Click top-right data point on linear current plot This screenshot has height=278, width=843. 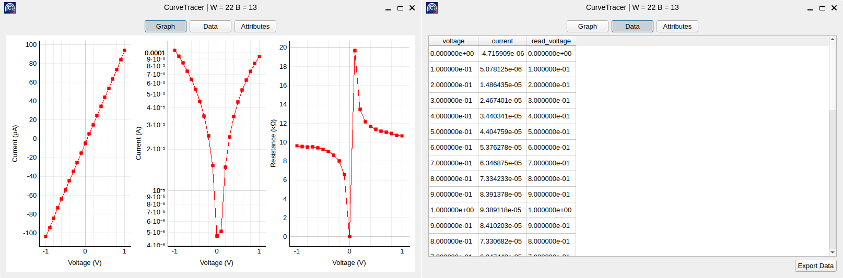coord(124,51)
